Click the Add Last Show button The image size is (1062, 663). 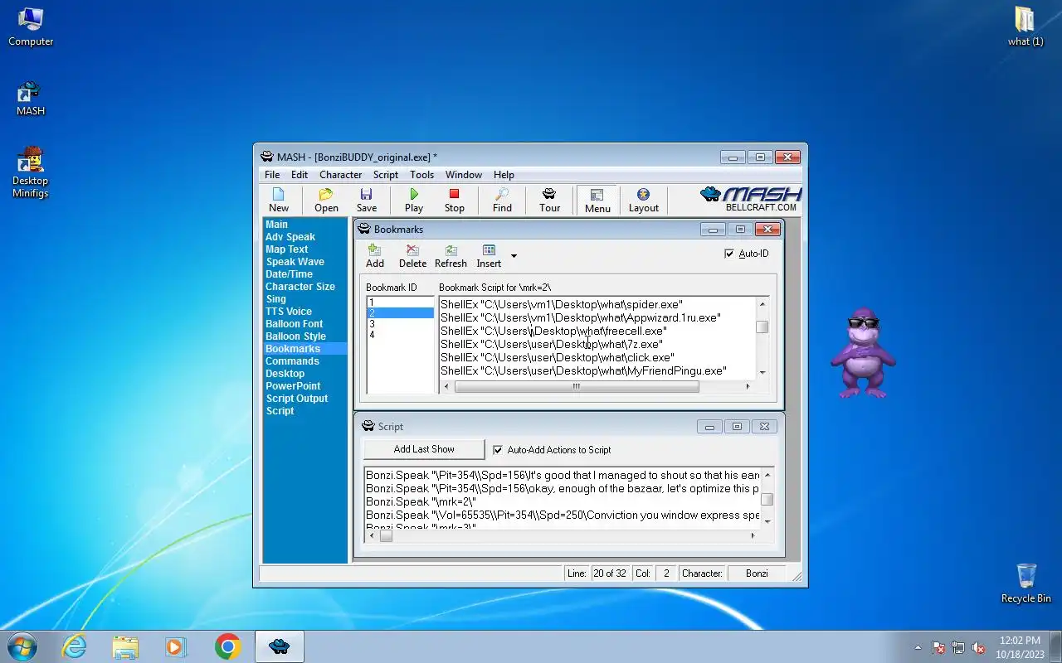[424, 449]
